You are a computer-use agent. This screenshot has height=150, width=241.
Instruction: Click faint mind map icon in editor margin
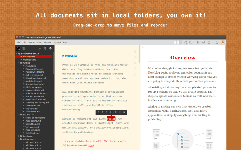click(135, 52)
